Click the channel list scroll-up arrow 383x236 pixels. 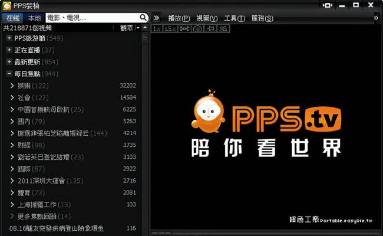pyautogui.click(x=145, y=28)
